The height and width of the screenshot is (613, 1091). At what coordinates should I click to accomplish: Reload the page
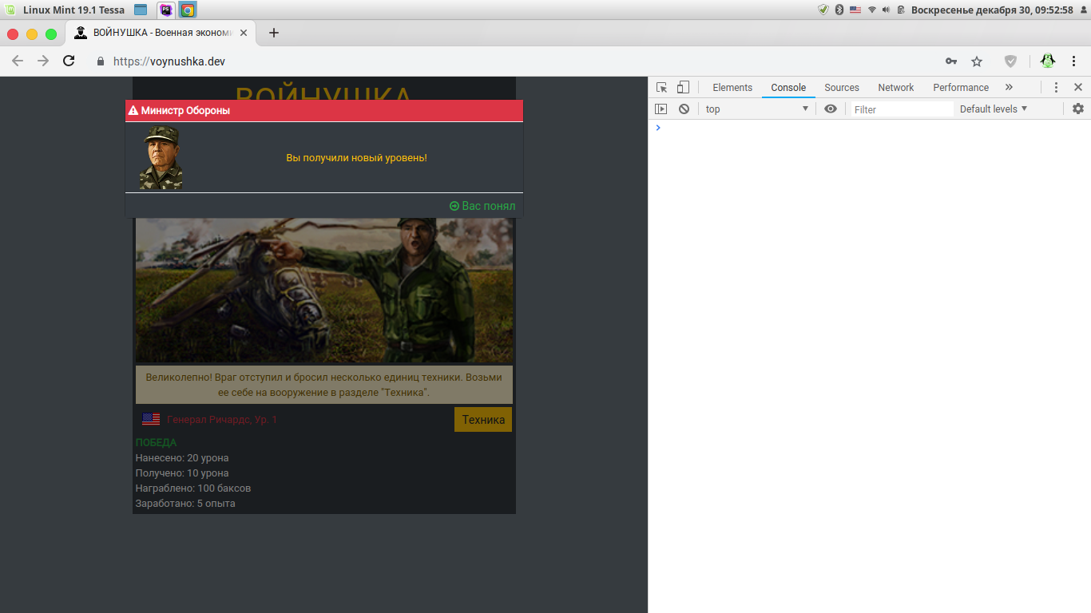69,61
